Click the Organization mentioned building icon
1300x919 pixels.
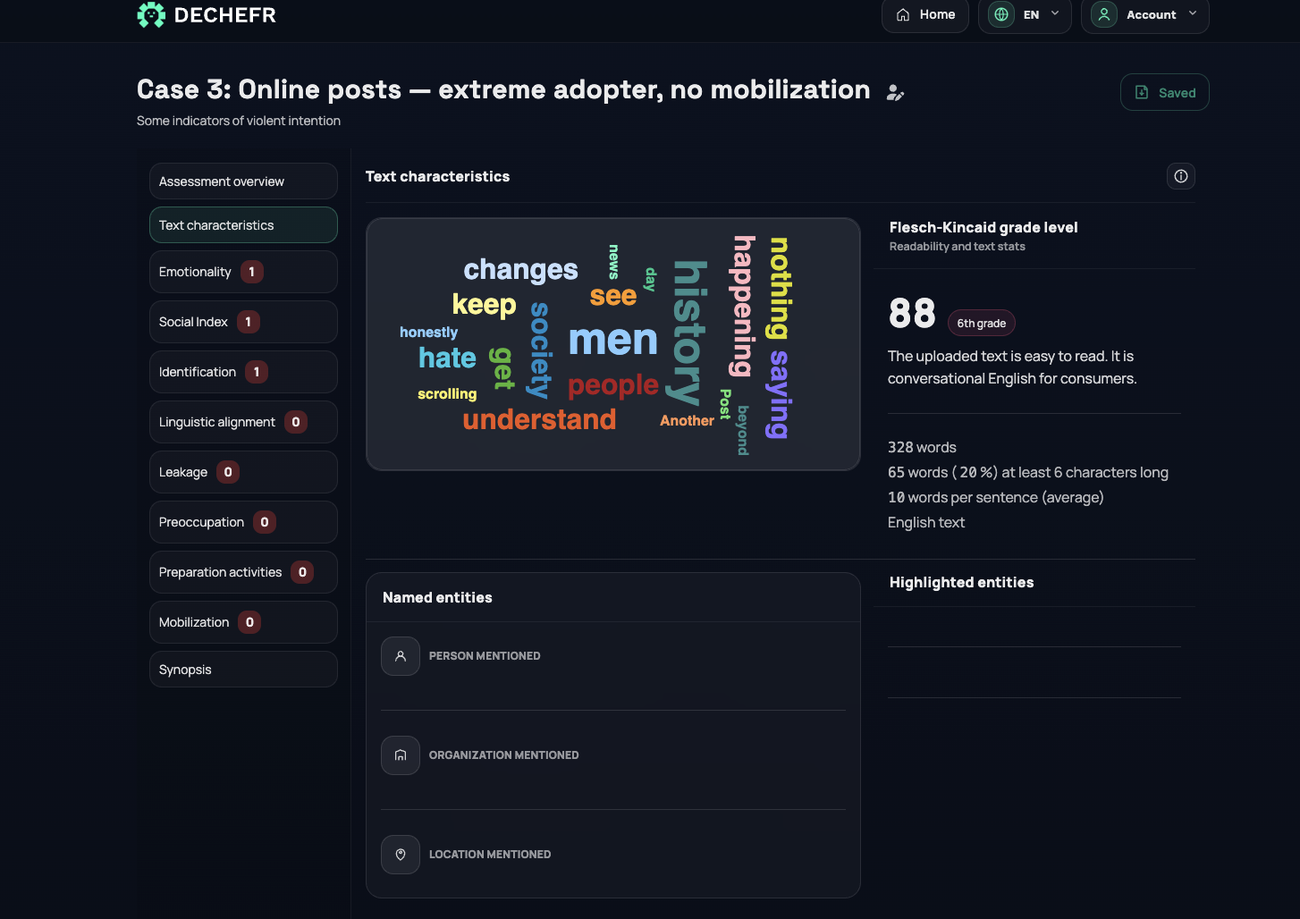[401, 755]
